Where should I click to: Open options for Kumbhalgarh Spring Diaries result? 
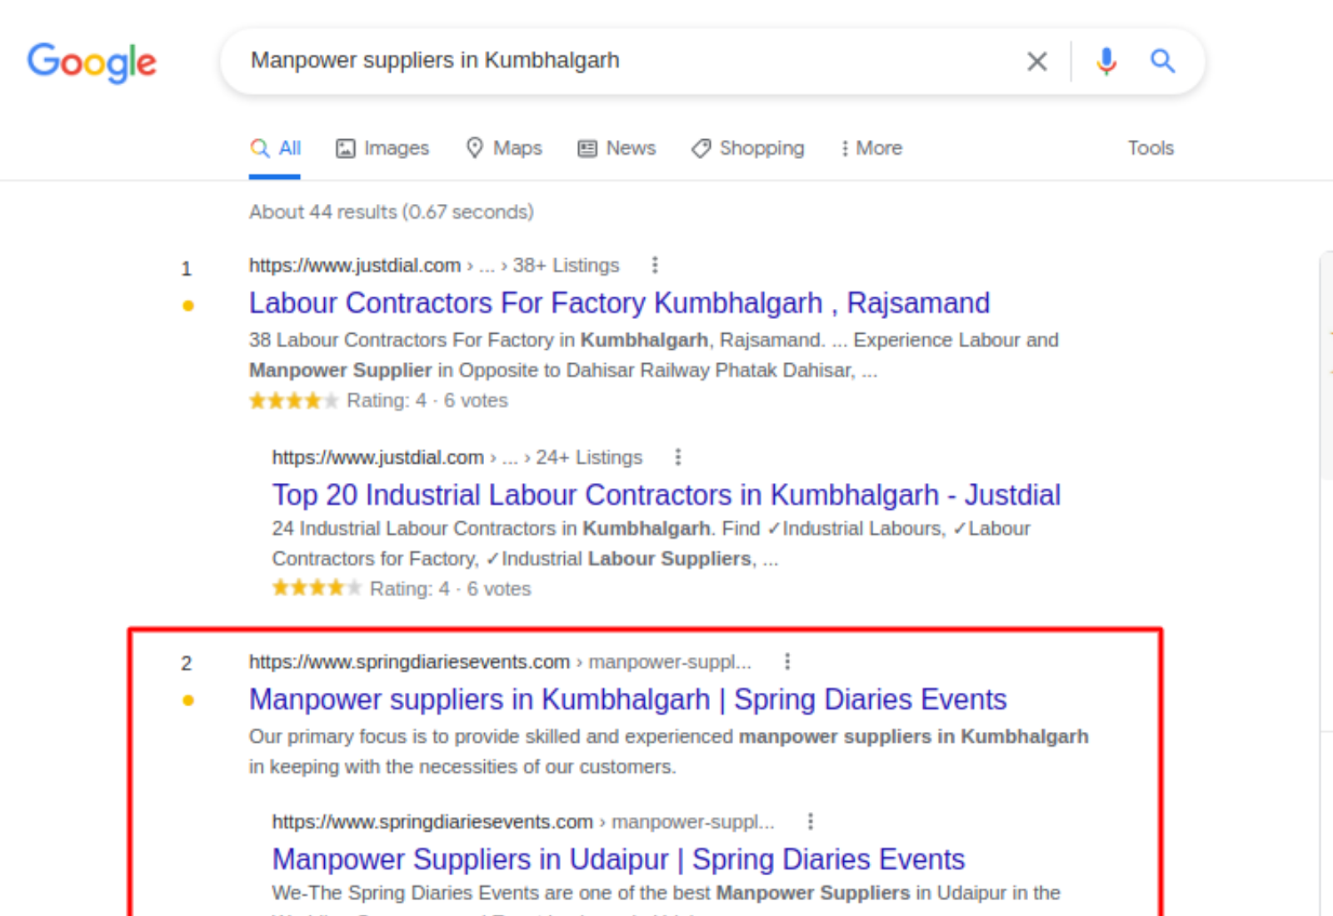[x=787, y=661]
